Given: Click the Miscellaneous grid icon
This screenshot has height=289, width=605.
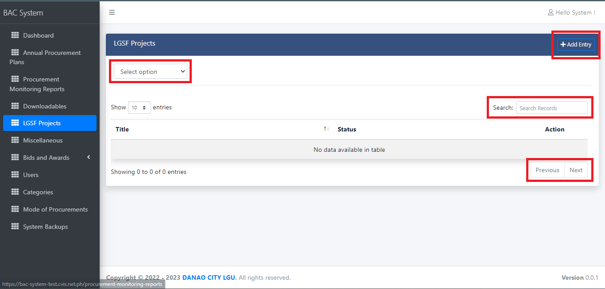Looking at the screenshot, I should (x=15, y=140).
